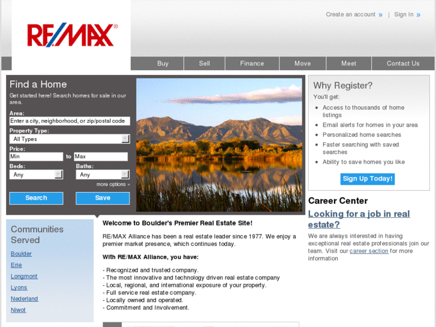Show more options for home search
The image size is (436, 327).
tap(113, 184)
